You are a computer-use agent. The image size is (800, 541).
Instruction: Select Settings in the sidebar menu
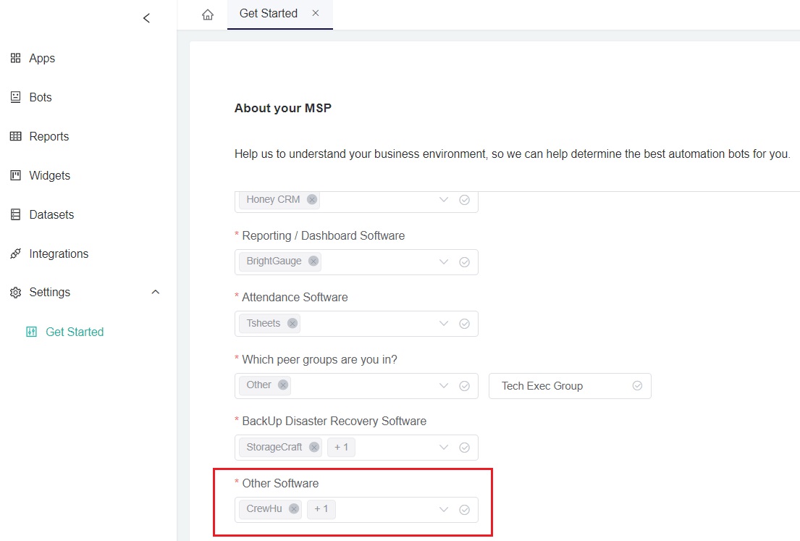pos(49,292)
